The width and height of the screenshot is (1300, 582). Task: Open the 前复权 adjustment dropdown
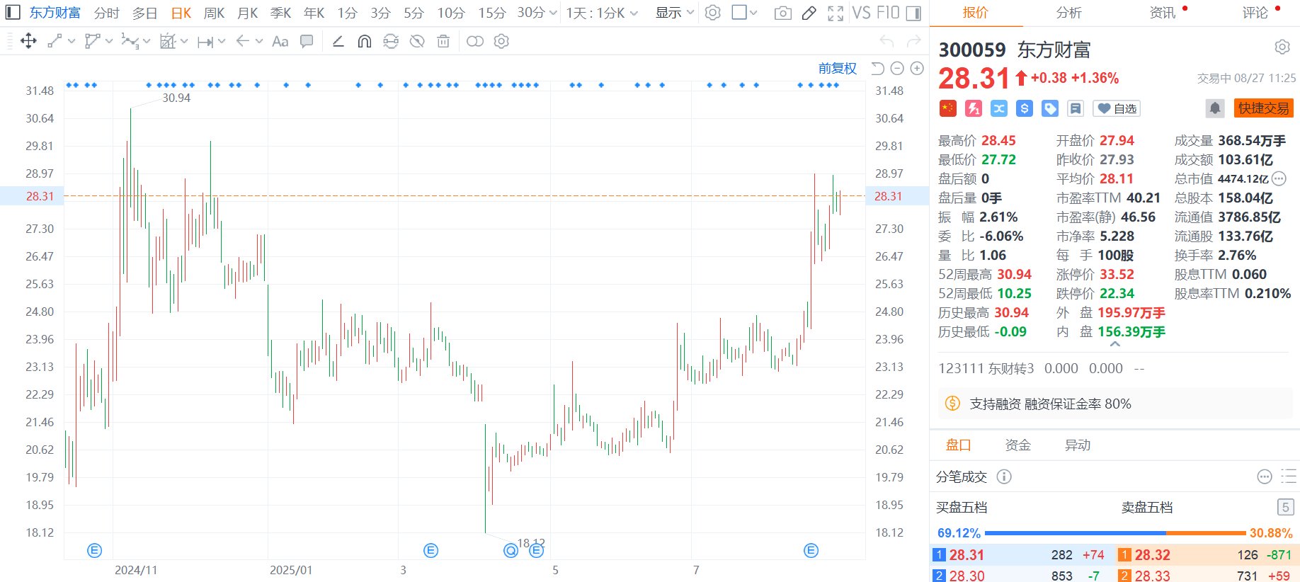(x=838, y=69)
